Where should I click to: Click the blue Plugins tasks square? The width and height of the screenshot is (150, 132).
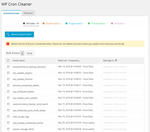(66, 23)
